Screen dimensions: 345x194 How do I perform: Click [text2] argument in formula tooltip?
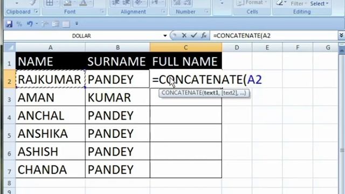(x=230, y=93)
